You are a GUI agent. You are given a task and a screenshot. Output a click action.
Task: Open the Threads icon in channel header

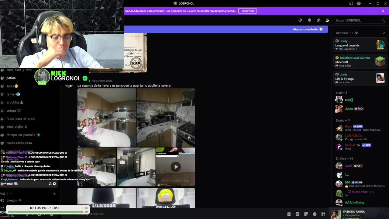coord(300,20)
